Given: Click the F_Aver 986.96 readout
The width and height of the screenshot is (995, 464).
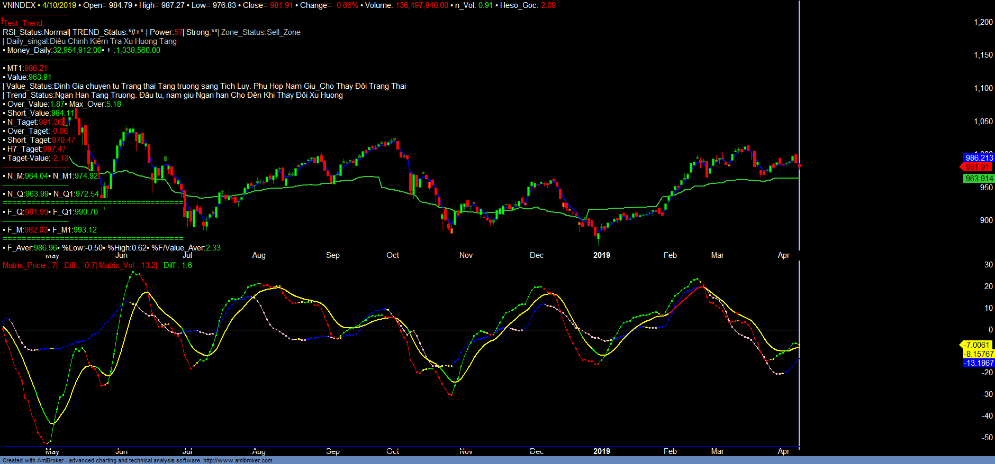Looking at the screenshot, I should pyautogui.click(x=32, y=248).
